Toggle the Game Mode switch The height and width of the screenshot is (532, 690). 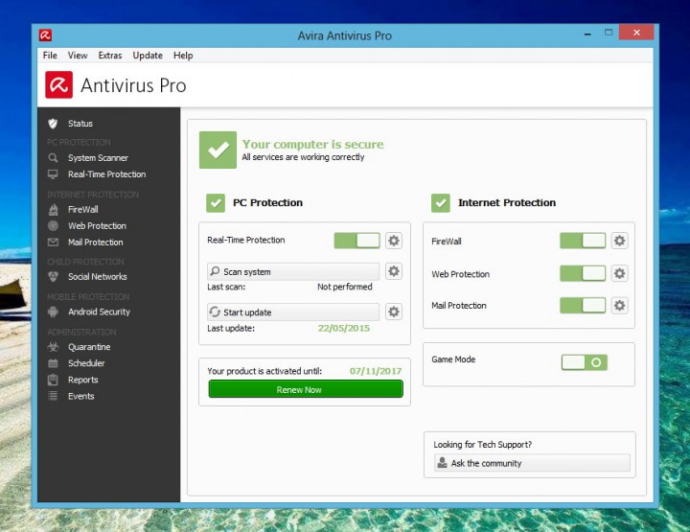tap(585, 362)
